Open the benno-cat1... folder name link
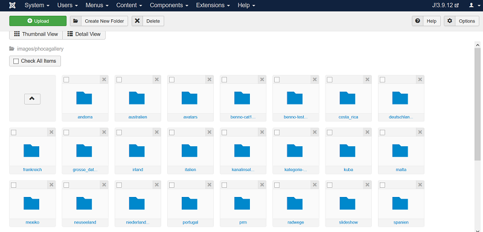 click(x=243, y=117)
